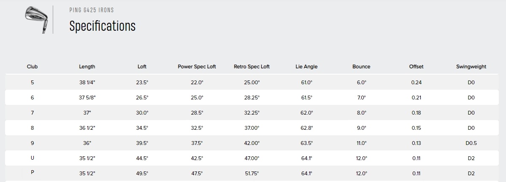Click the Specifications heading
Image resolution: width=506 pixels, height=182 pixels.
102,26
